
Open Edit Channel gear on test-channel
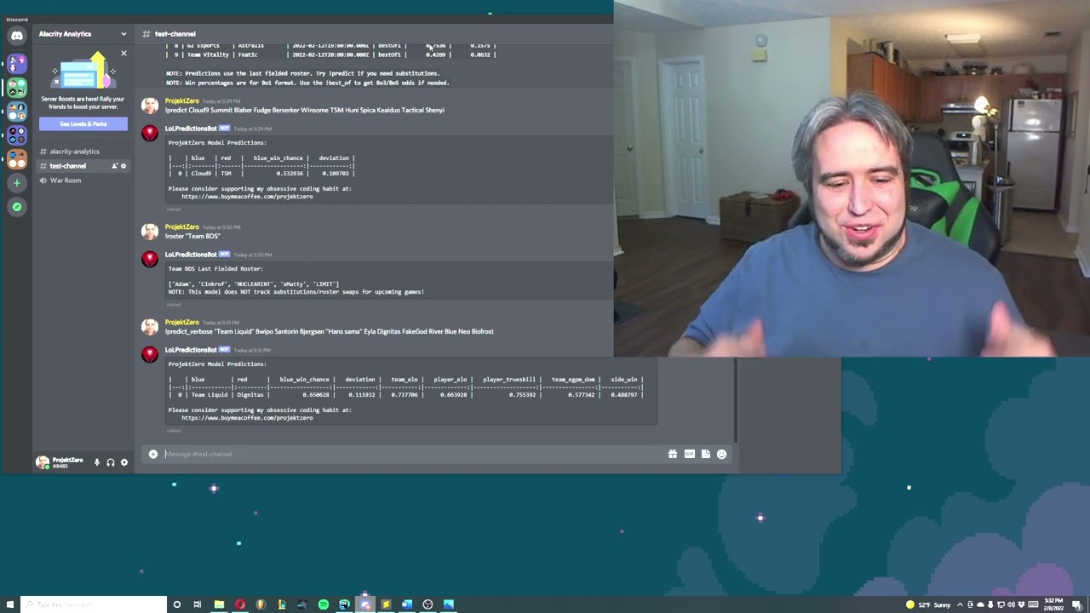click(x=123, y=166)
